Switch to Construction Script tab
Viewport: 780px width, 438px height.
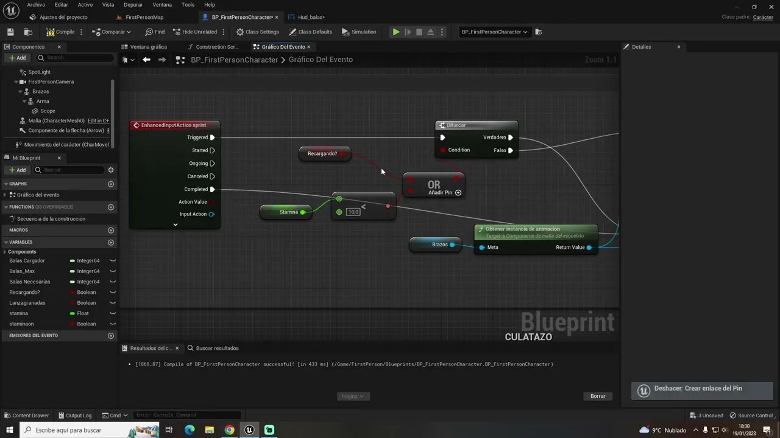coord(217,47)
